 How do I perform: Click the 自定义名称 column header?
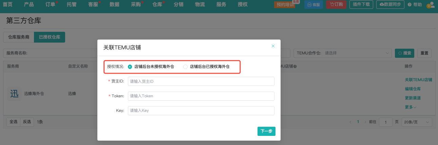coord(78,66)
